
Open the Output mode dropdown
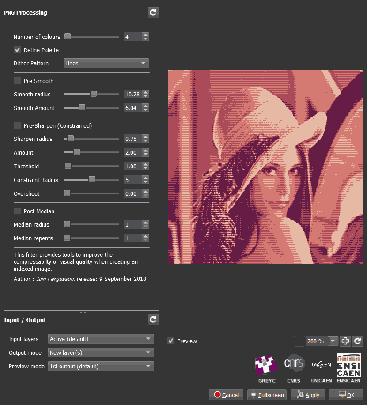tap(101, 352)
